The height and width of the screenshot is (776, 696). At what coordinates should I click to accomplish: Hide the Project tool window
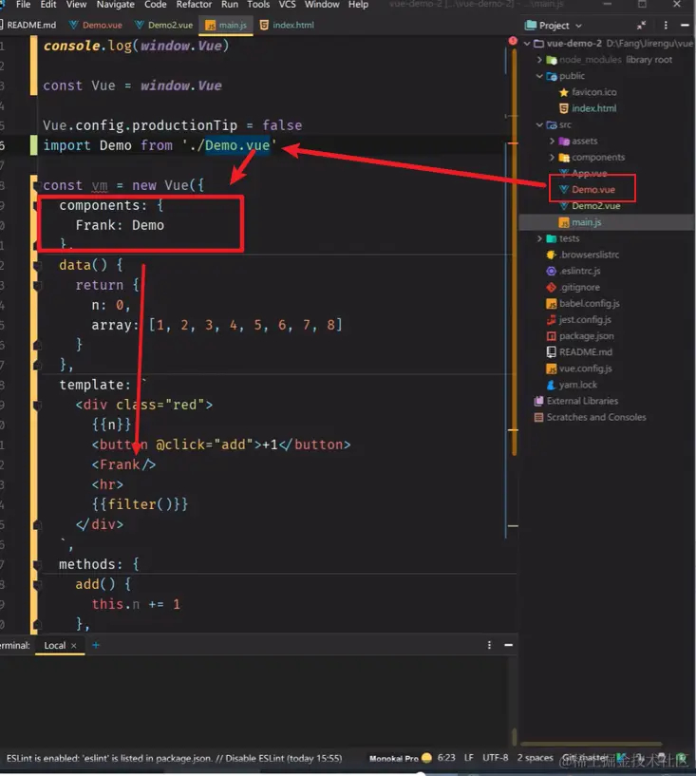click(685, 26)
